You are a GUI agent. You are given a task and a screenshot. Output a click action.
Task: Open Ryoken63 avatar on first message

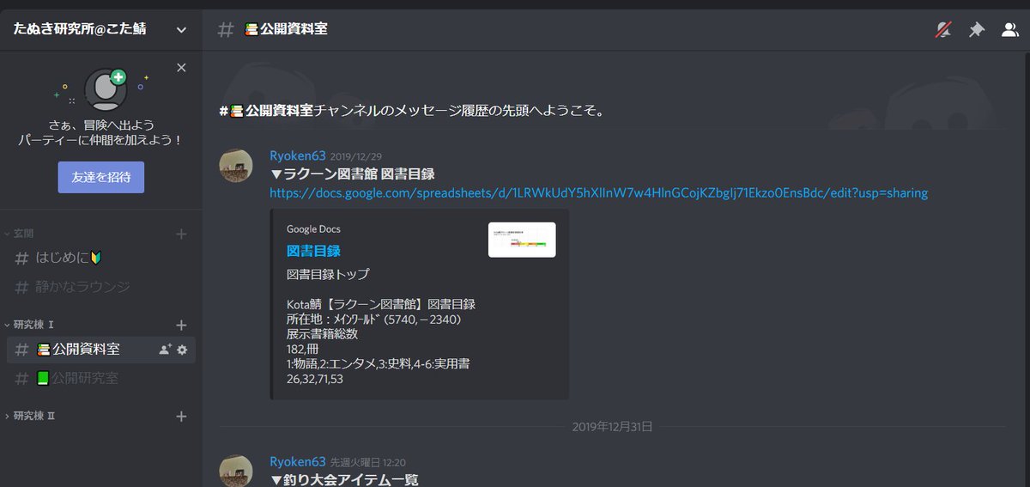pos(236,165)
